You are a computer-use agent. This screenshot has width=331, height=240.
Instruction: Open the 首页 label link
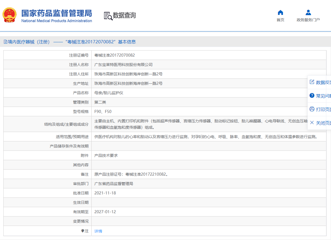coord(280,20)
